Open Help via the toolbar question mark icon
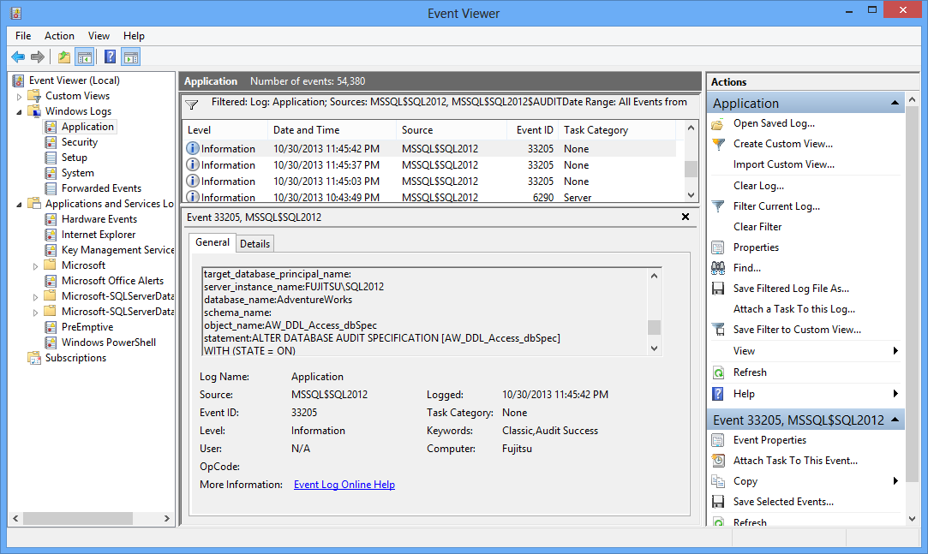Screen dimensions: 928x554 click(110, 57)
